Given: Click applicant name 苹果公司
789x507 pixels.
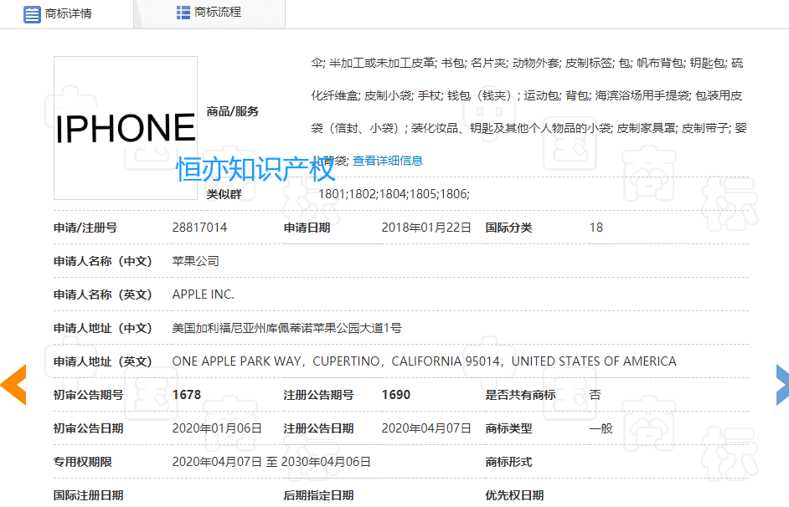Looking at the screenshot, I should [x=196, y=261].
